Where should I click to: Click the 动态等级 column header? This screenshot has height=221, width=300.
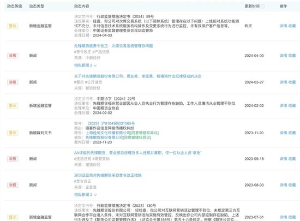click(15, 7)
